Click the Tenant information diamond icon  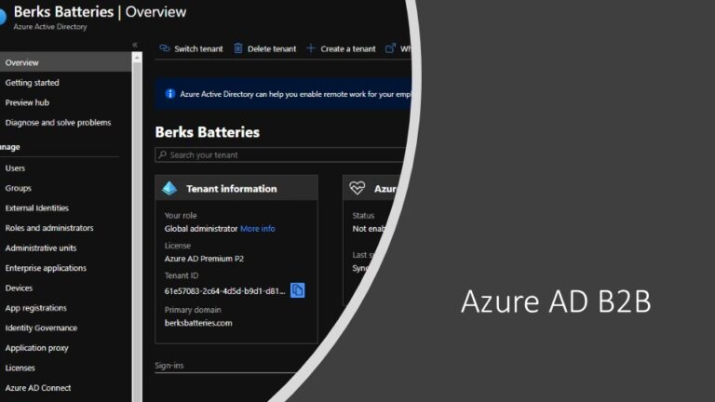[x=169, y=188]
